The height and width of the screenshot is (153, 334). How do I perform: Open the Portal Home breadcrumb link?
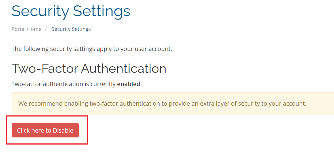[x=26, y=29]
